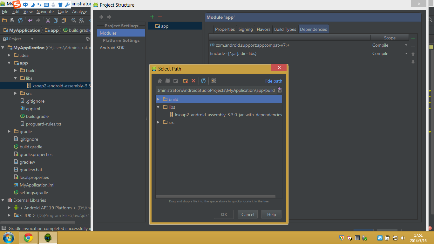Click the Copy icon in main toolbar

click(x=56, y=20)
